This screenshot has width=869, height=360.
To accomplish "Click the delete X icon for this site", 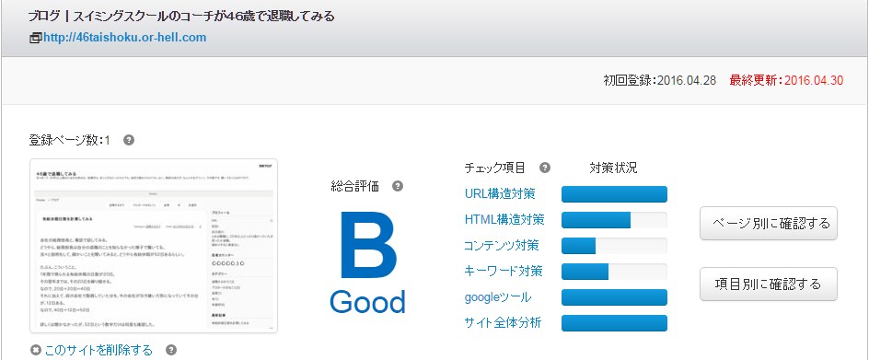I will (x=36, y=350).
